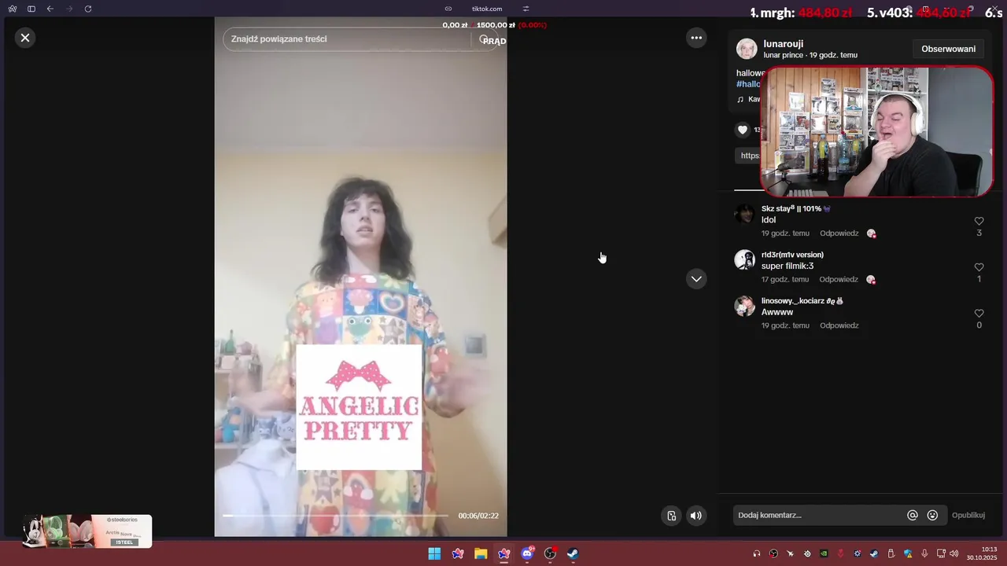
Task: Open the rld3r(mtv version) username
Action: click(792, 255)
